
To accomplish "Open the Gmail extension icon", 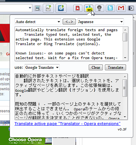I will [x=121, y=8].
